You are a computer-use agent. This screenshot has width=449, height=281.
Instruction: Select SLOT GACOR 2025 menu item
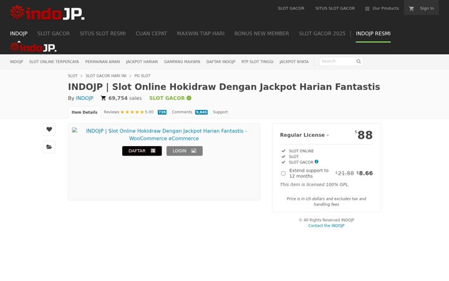(322, 34)
